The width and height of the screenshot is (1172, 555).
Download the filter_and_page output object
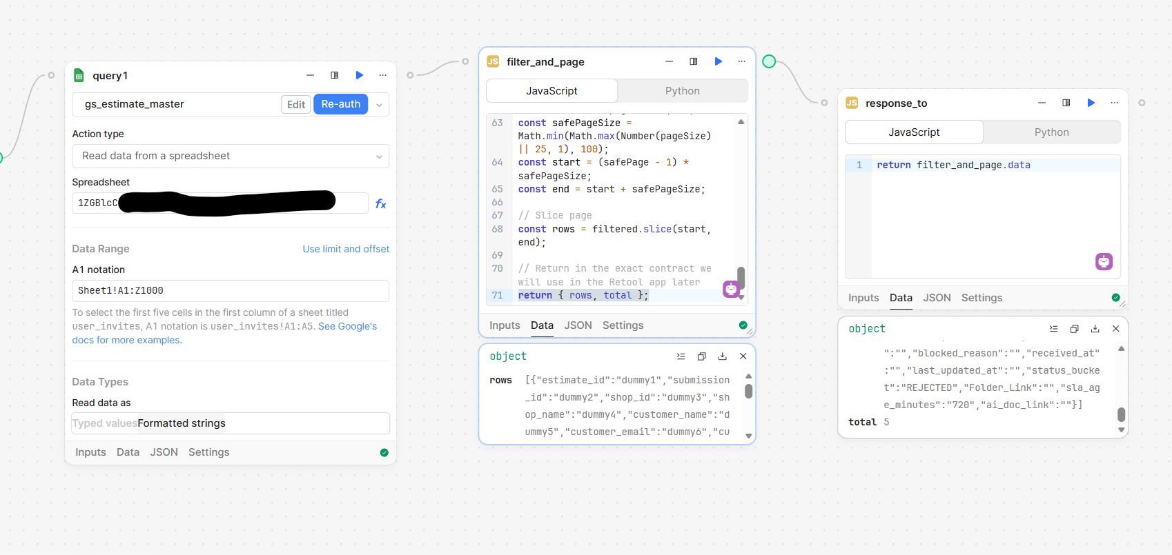point(722,356)
